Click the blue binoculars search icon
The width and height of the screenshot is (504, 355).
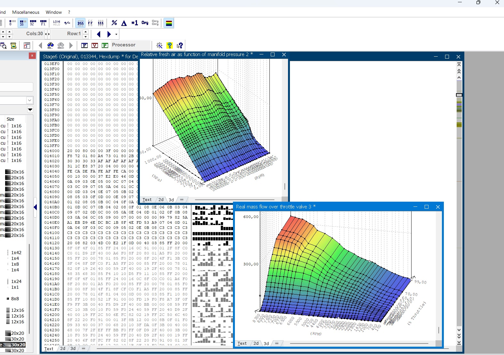pyautogui.click(x=51, y=45)
